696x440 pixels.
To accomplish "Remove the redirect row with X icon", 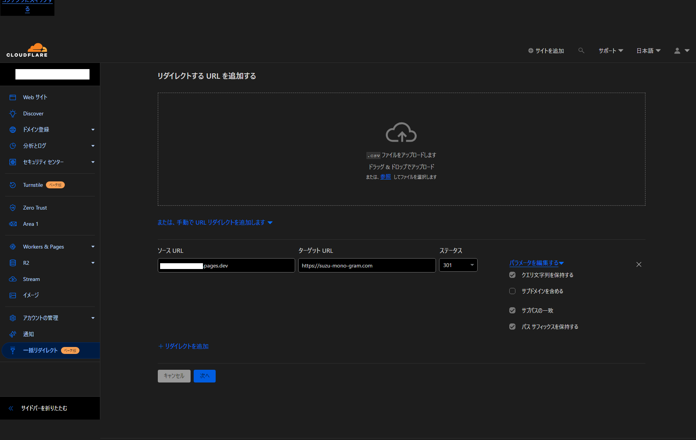I will (639, 264).
